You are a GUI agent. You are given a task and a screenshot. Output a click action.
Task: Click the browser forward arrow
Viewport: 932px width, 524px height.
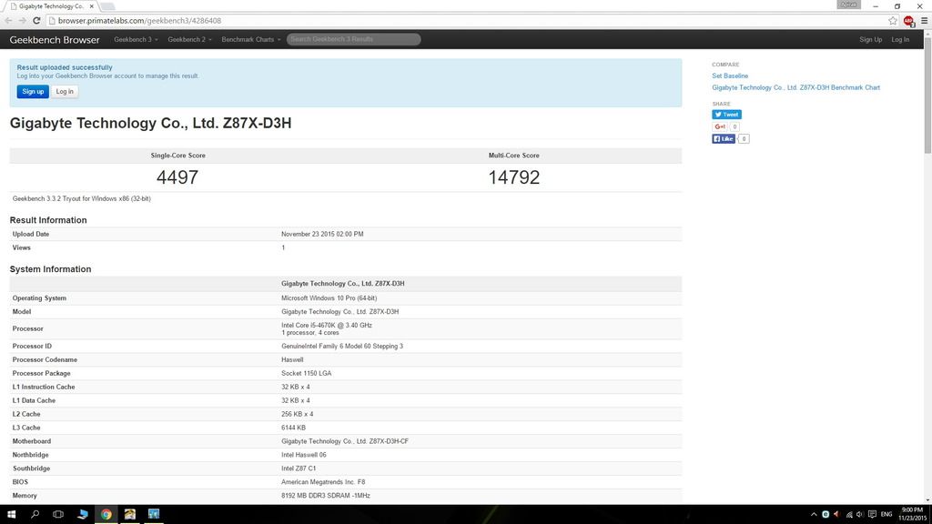point(23,21)
